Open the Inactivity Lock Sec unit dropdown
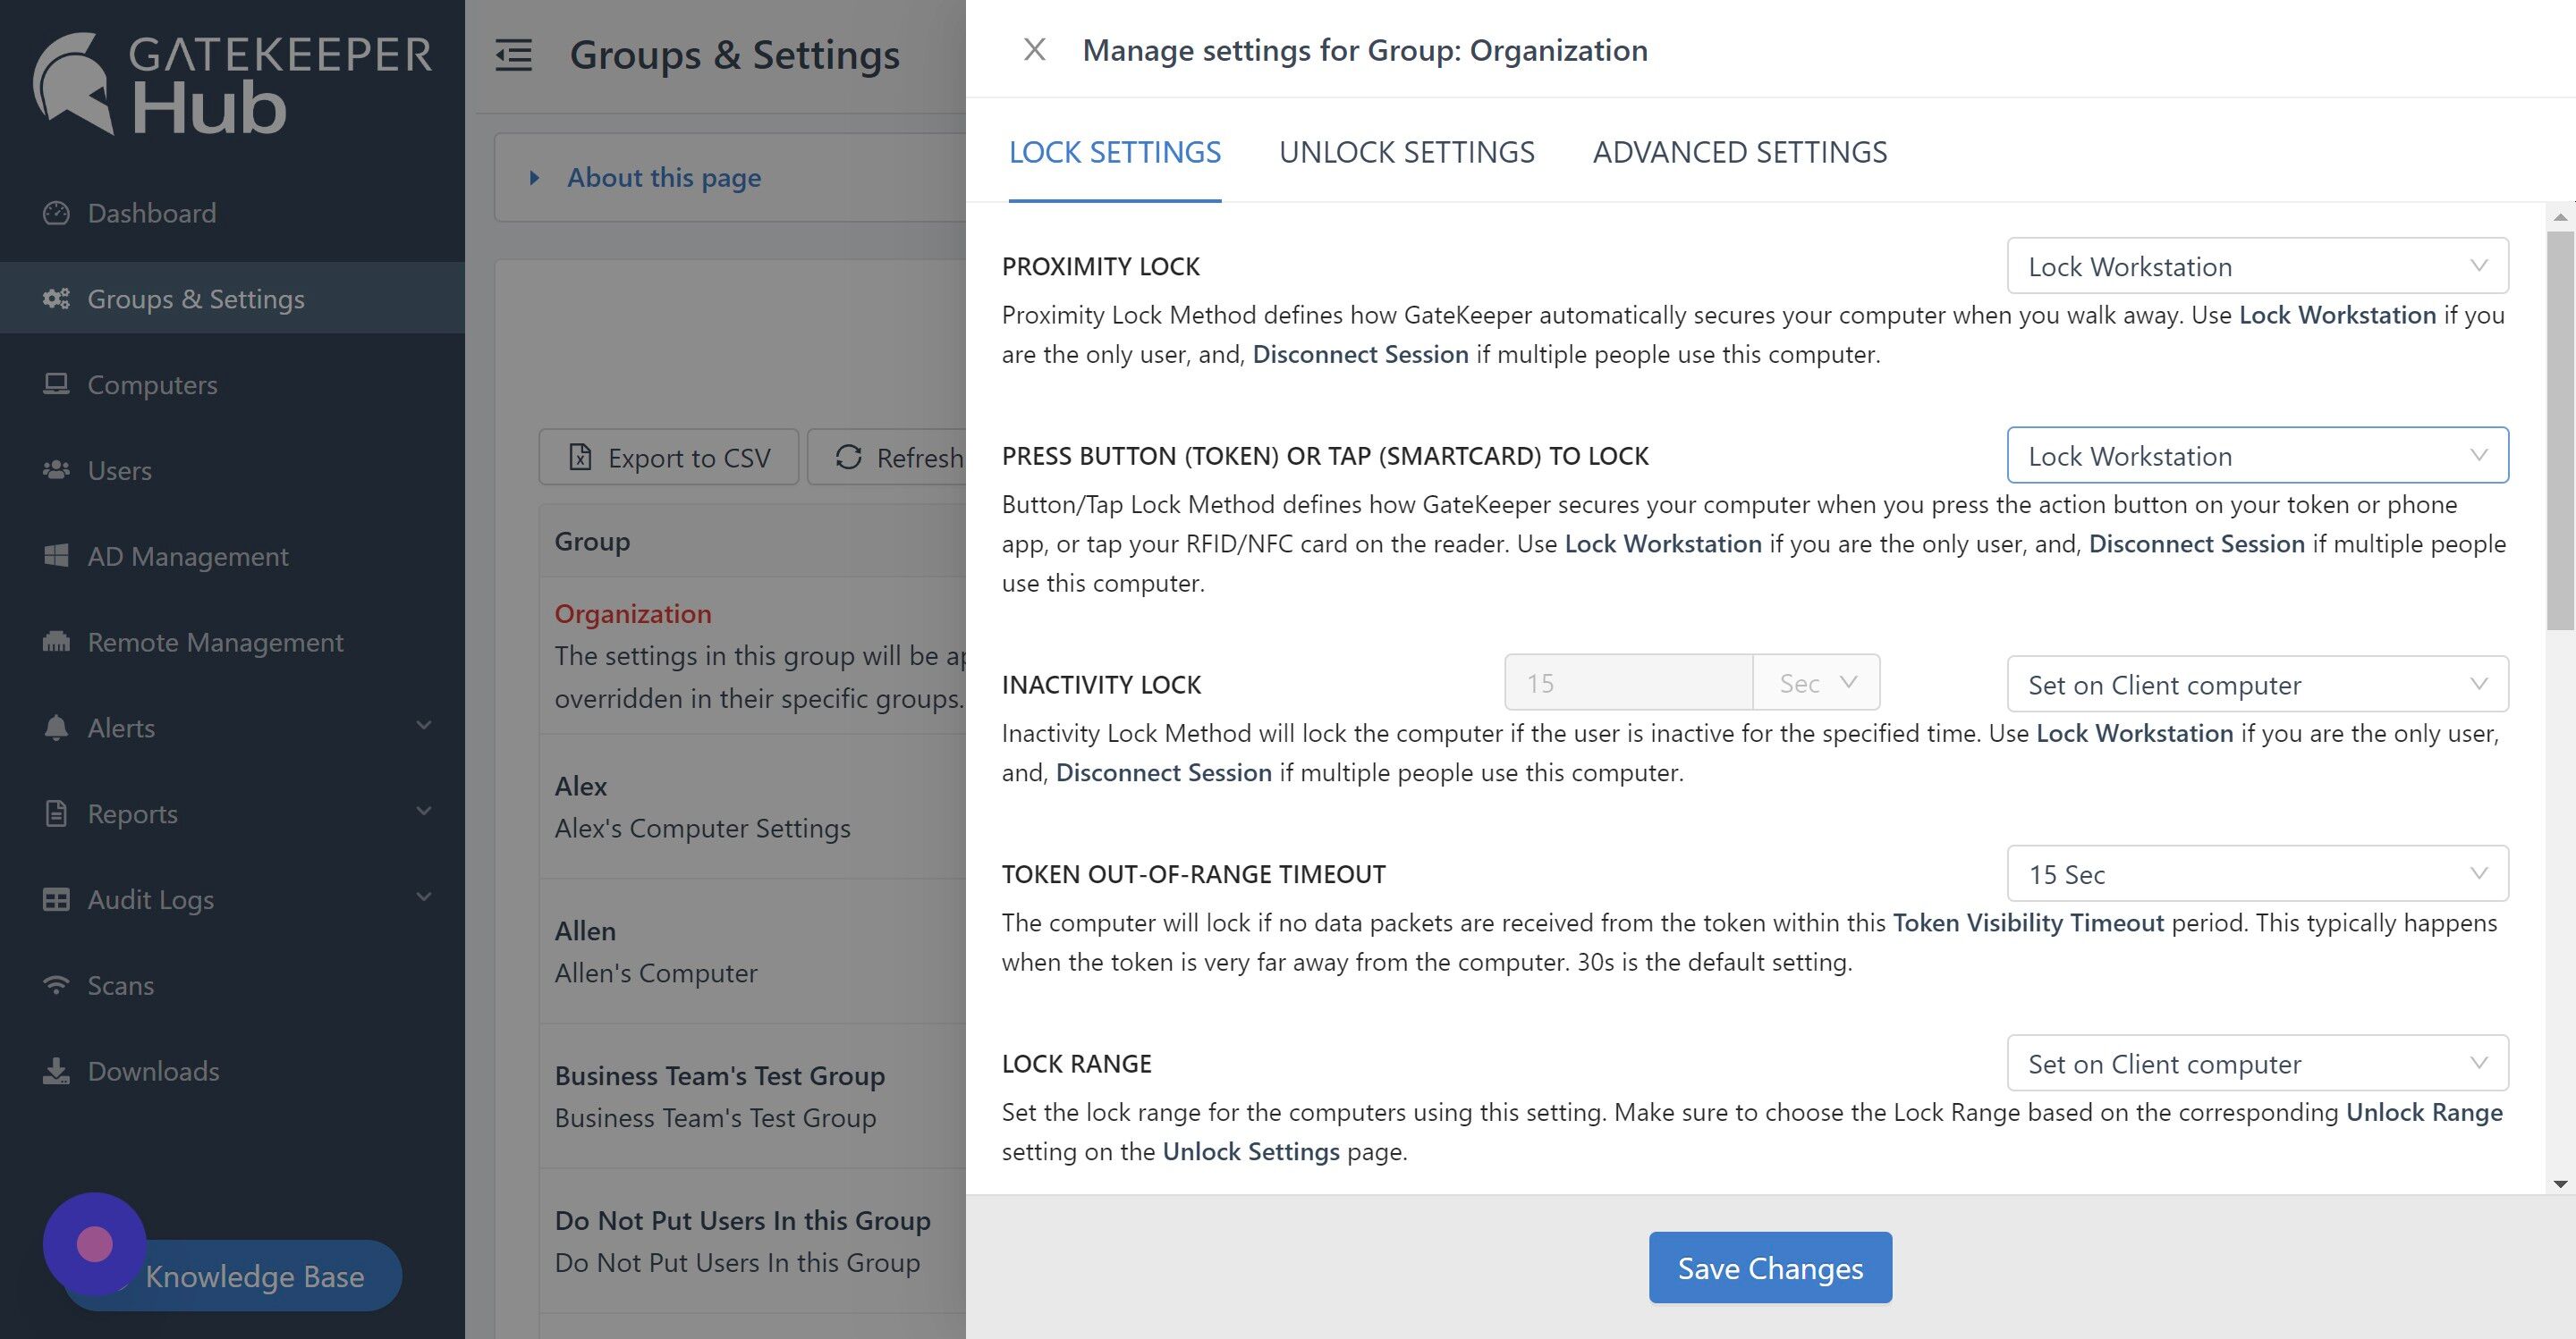Screen dimensions: 2576x1339 click(1816, 684)
